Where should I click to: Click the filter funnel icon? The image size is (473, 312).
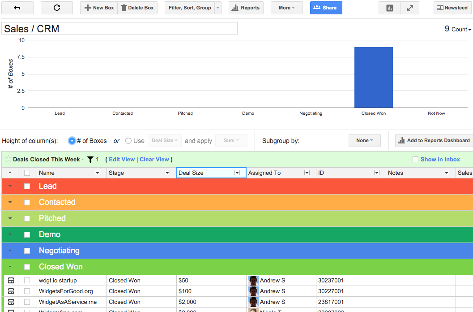coord(90,160)
